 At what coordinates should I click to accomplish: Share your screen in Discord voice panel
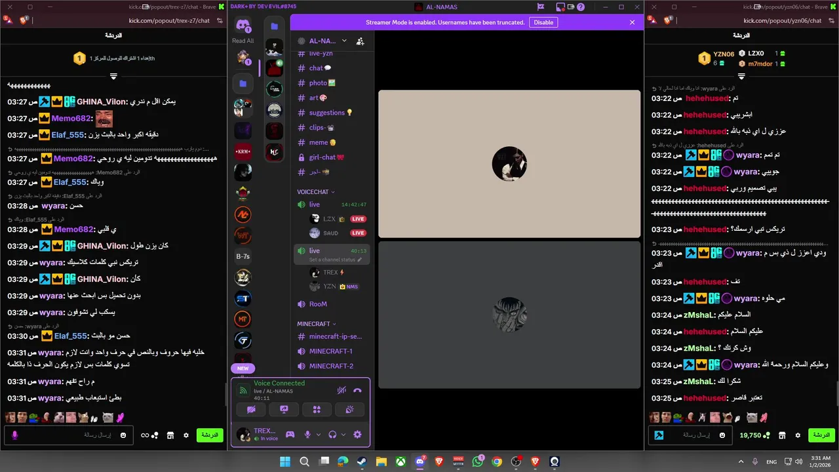click(284, 409)
